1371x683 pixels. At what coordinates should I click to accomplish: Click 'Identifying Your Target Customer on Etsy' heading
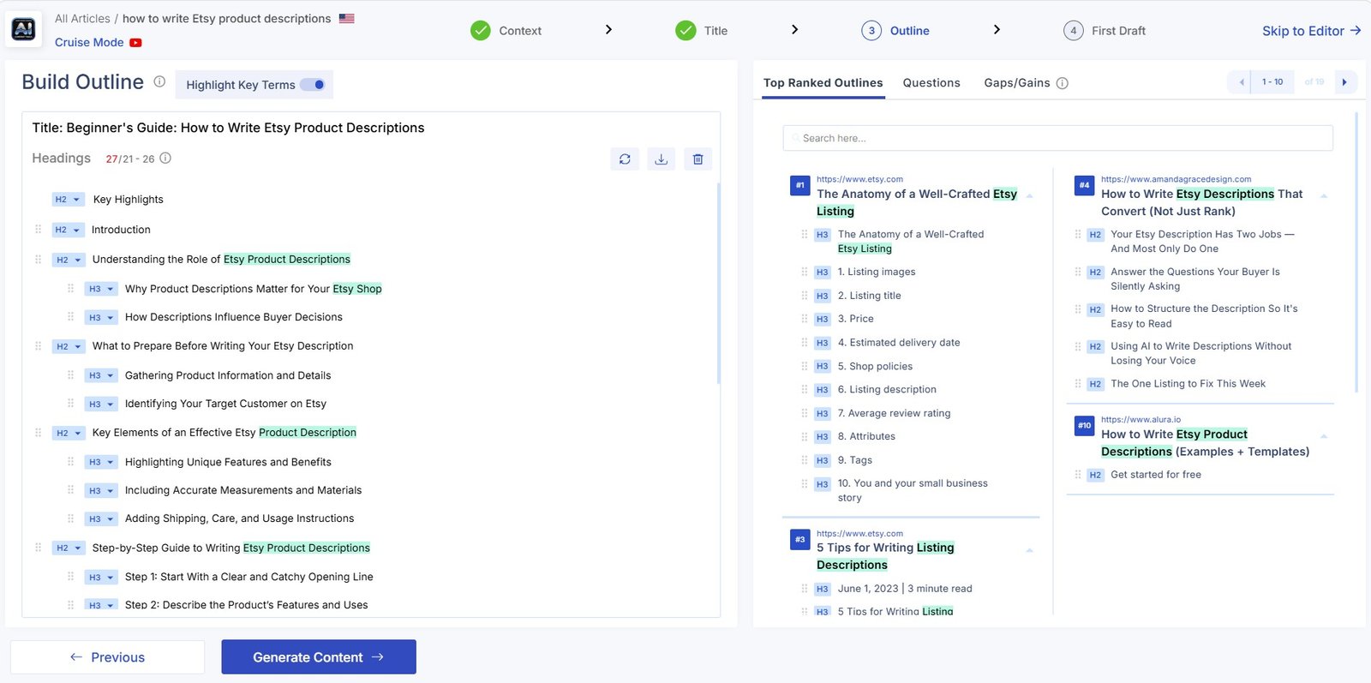click(x=225, y=404)
